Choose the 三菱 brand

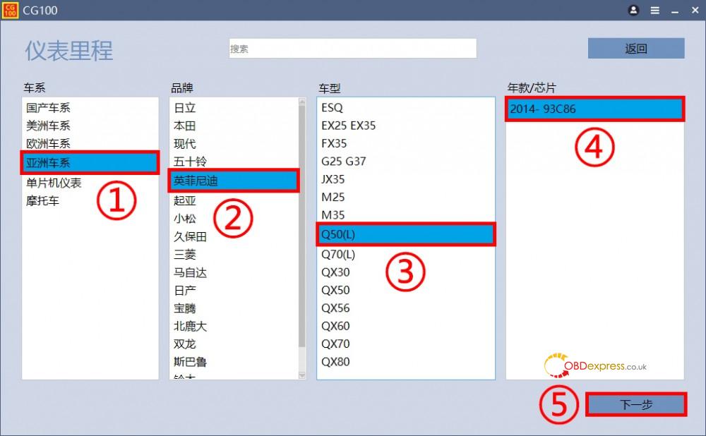click(x=234, y=255)
